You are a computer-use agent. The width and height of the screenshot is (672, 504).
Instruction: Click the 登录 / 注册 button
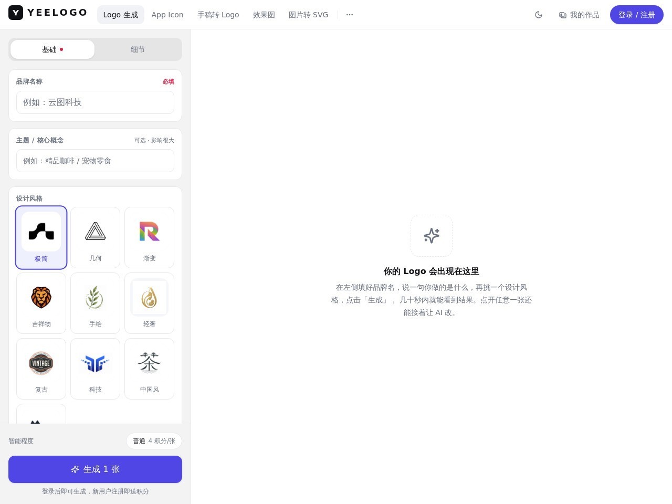click(x=637, y=15)
